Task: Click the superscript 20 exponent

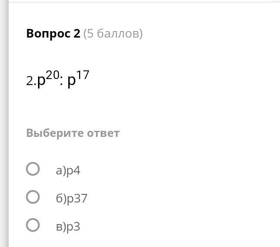Action: [52, 75]
